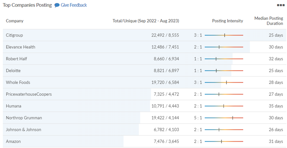Select the Citigroup company row

point(144,35)
